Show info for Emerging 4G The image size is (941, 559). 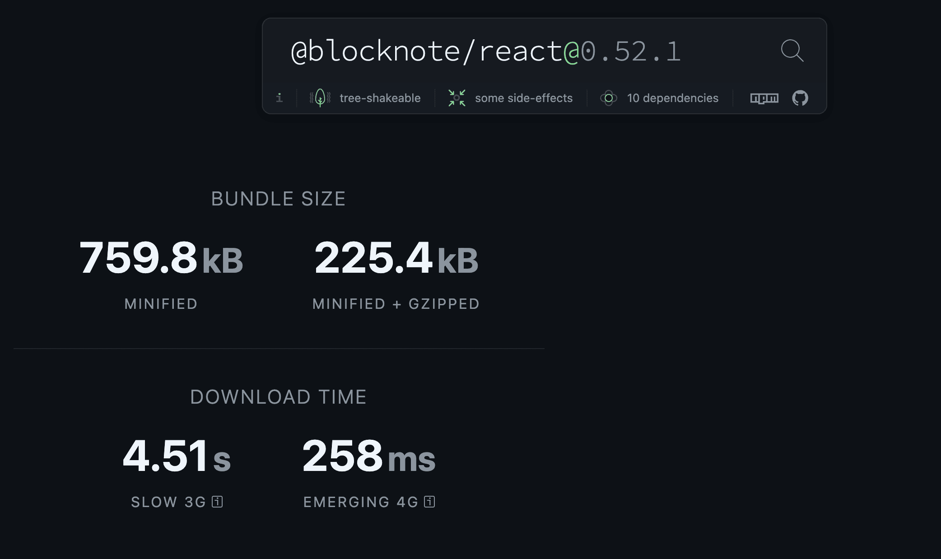[x=429, y=502]
